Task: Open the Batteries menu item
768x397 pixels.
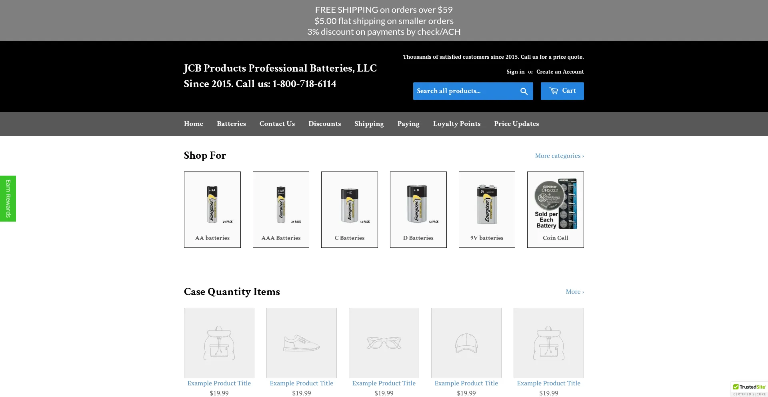Action: 231,124
